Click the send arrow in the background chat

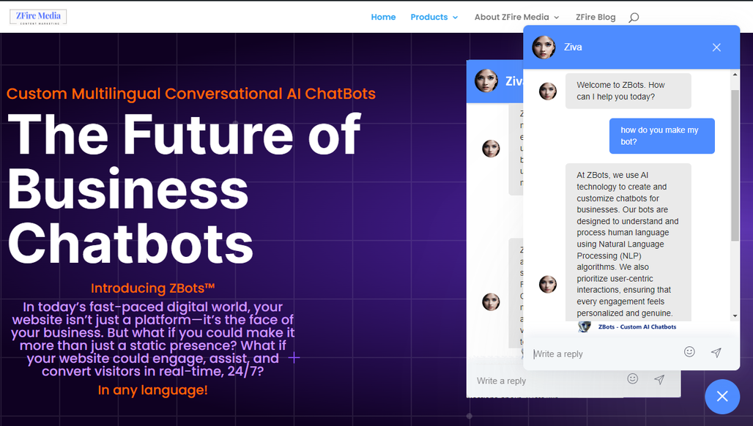click(659, 379)
